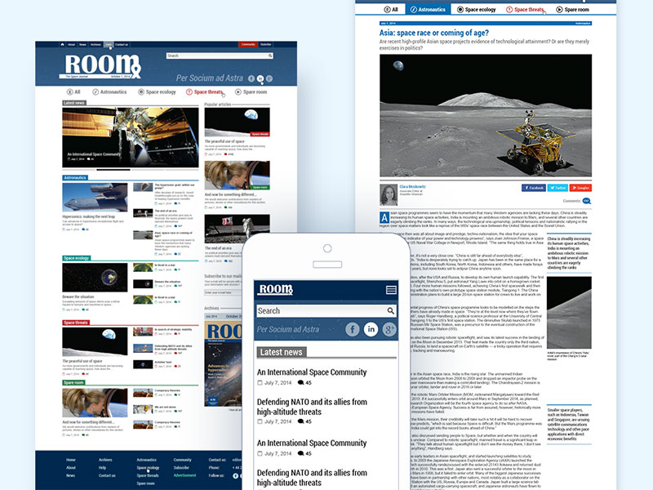Image resolution: width=653 pixels, height=490 pixels.
Task: Open News in the desktop homepage top bar
Action: pos(83,44)
